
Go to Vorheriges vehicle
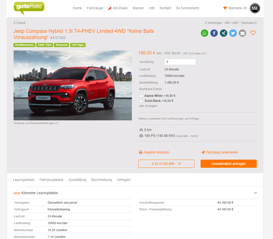tap(214, 23)
